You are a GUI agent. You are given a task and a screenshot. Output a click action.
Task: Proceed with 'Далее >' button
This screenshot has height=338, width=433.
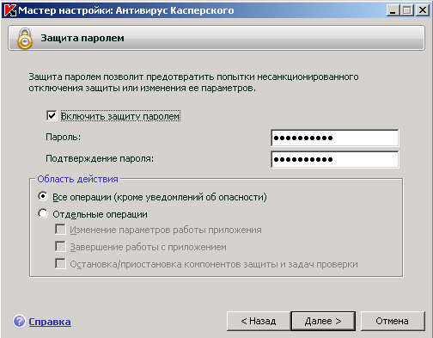323,321
